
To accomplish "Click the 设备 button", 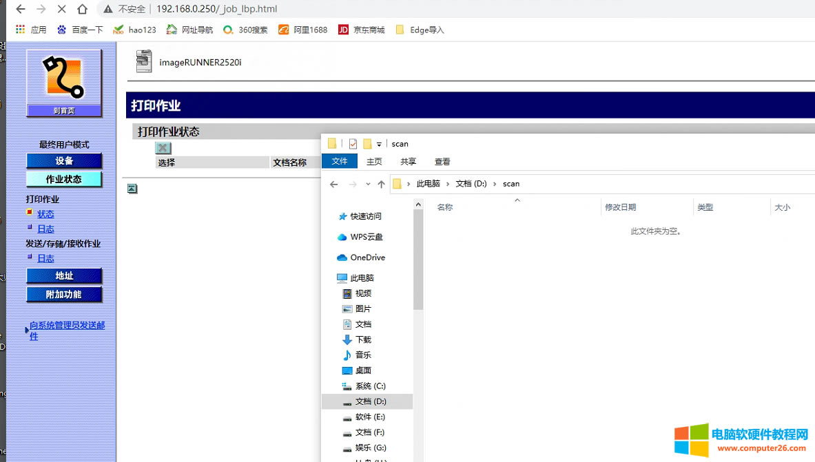I will pyautogui.click(x=64, y=160).
